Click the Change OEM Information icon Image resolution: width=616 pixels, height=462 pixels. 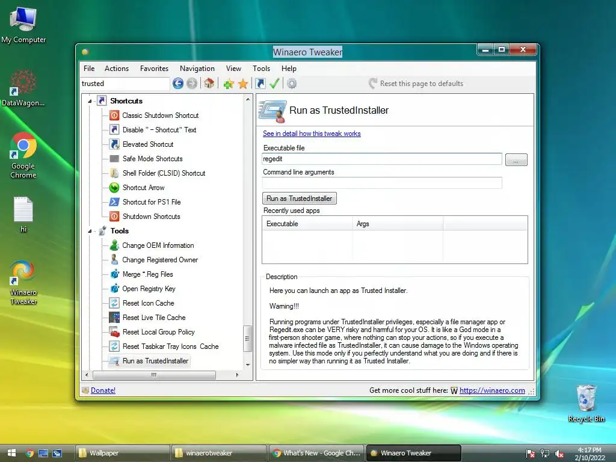tap(114, 245)
